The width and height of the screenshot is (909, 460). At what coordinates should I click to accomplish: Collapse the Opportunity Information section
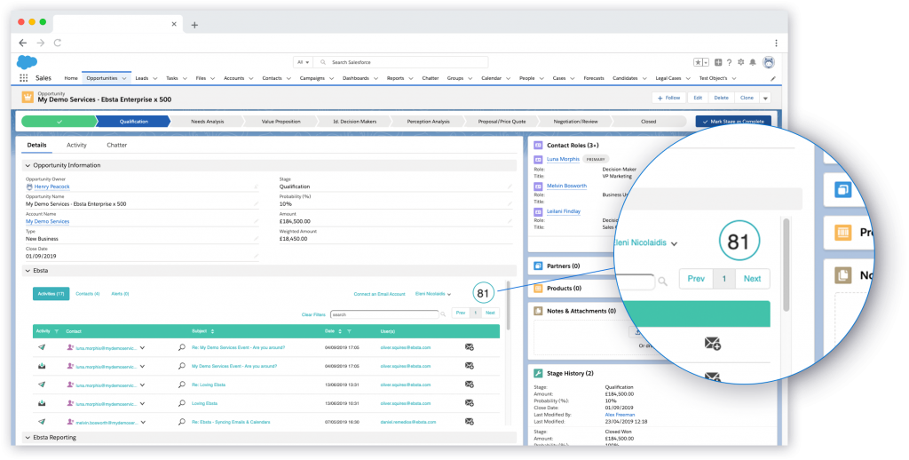point(27,165)
